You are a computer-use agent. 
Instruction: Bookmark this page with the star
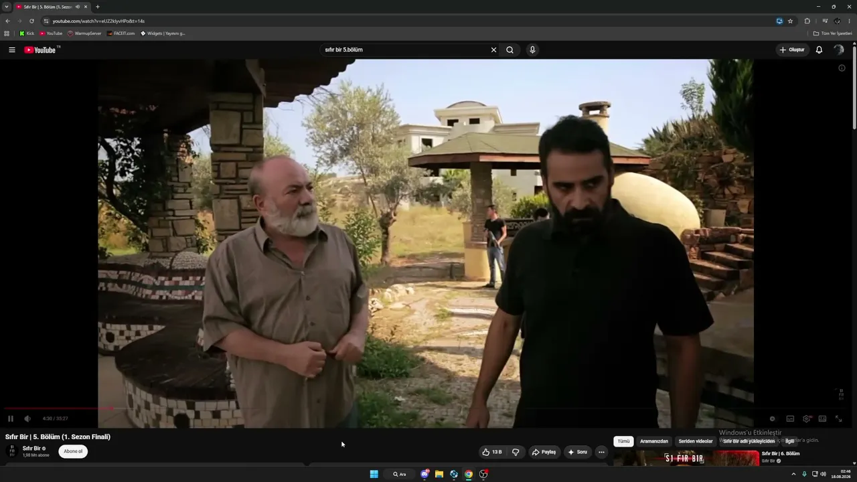[790, 21]
